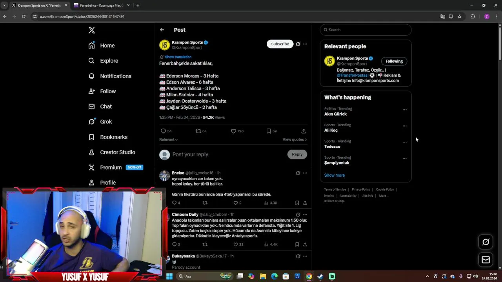Expand the Relevant replies sort dropdown
The image size is (502, 282).
(x=168, y=139)
